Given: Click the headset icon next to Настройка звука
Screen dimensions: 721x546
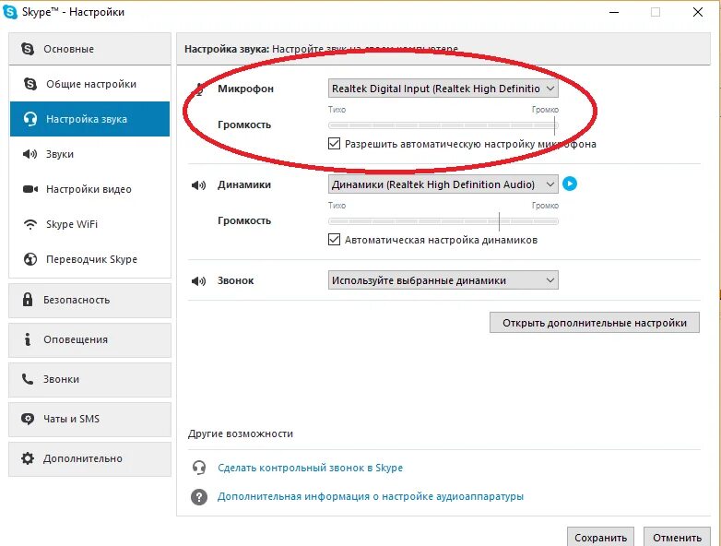Looking at the screenshot, I should click(x=30, y=119).
